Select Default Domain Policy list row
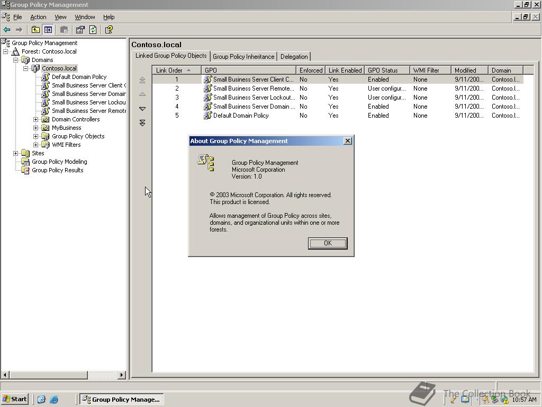The image size is (542, 407). 338,116
